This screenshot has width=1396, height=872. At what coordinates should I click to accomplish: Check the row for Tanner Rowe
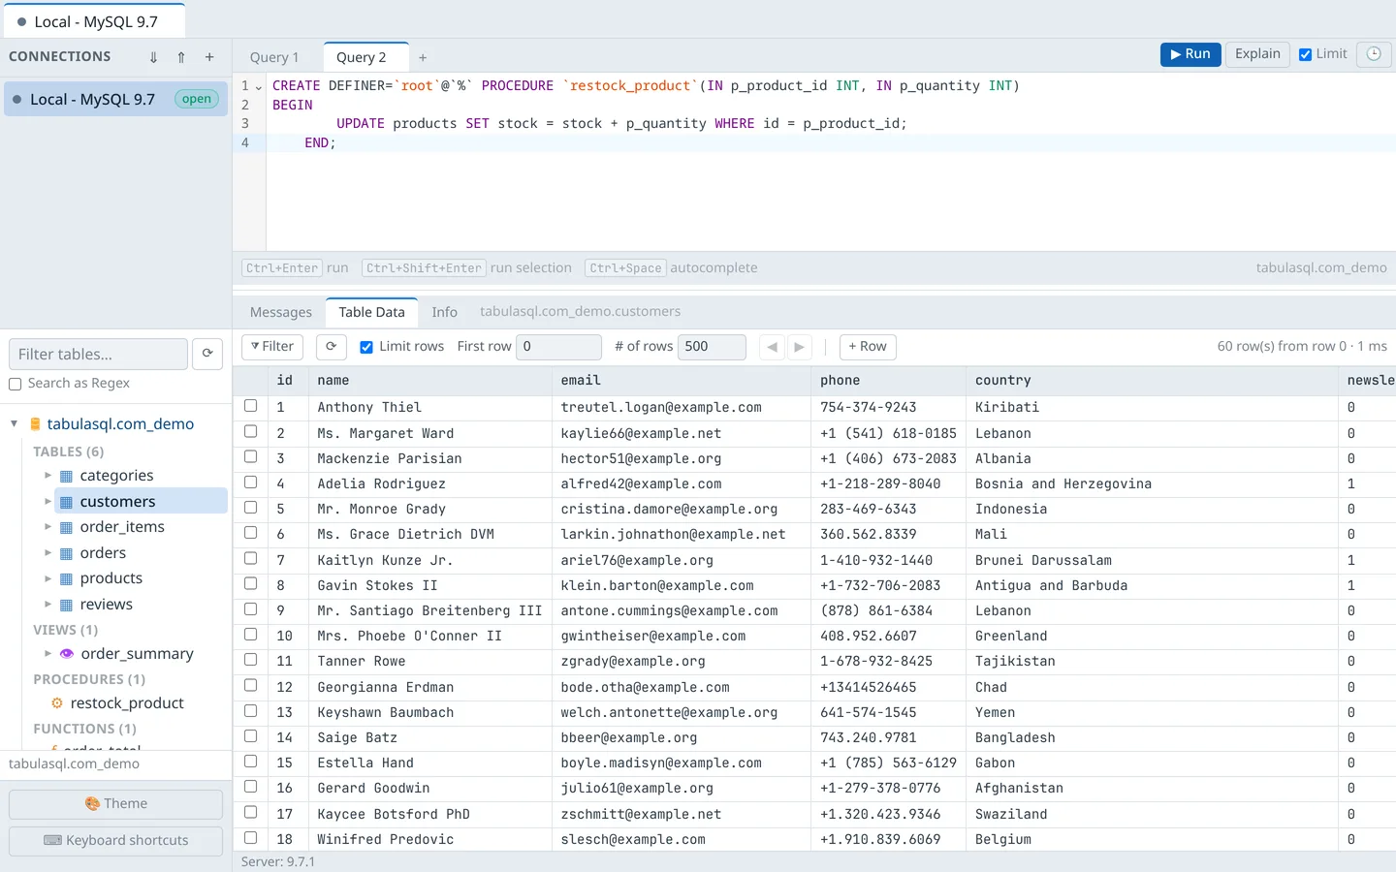[251, 660]
